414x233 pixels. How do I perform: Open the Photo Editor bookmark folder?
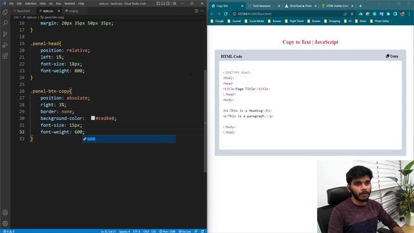click(x=380, y=21)
